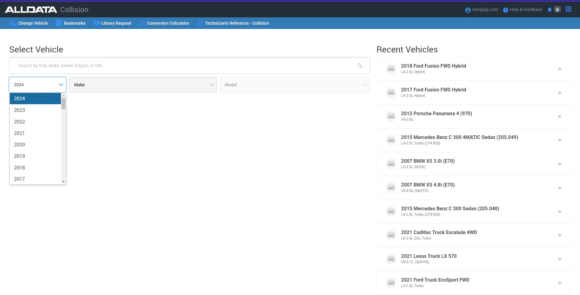Select year 2023 in the list
The width and height of the screenshot is (580, 295).
coord(35,110)
